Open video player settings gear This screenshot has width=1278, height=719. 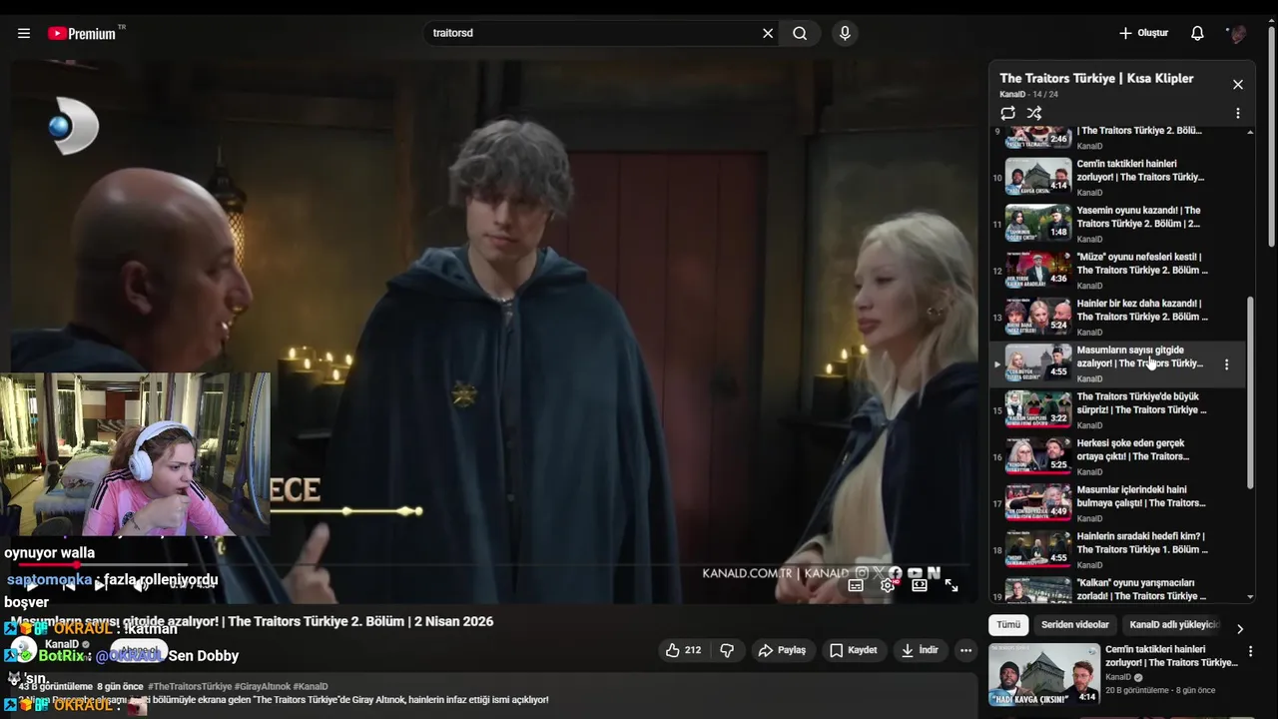pos(888,586)
